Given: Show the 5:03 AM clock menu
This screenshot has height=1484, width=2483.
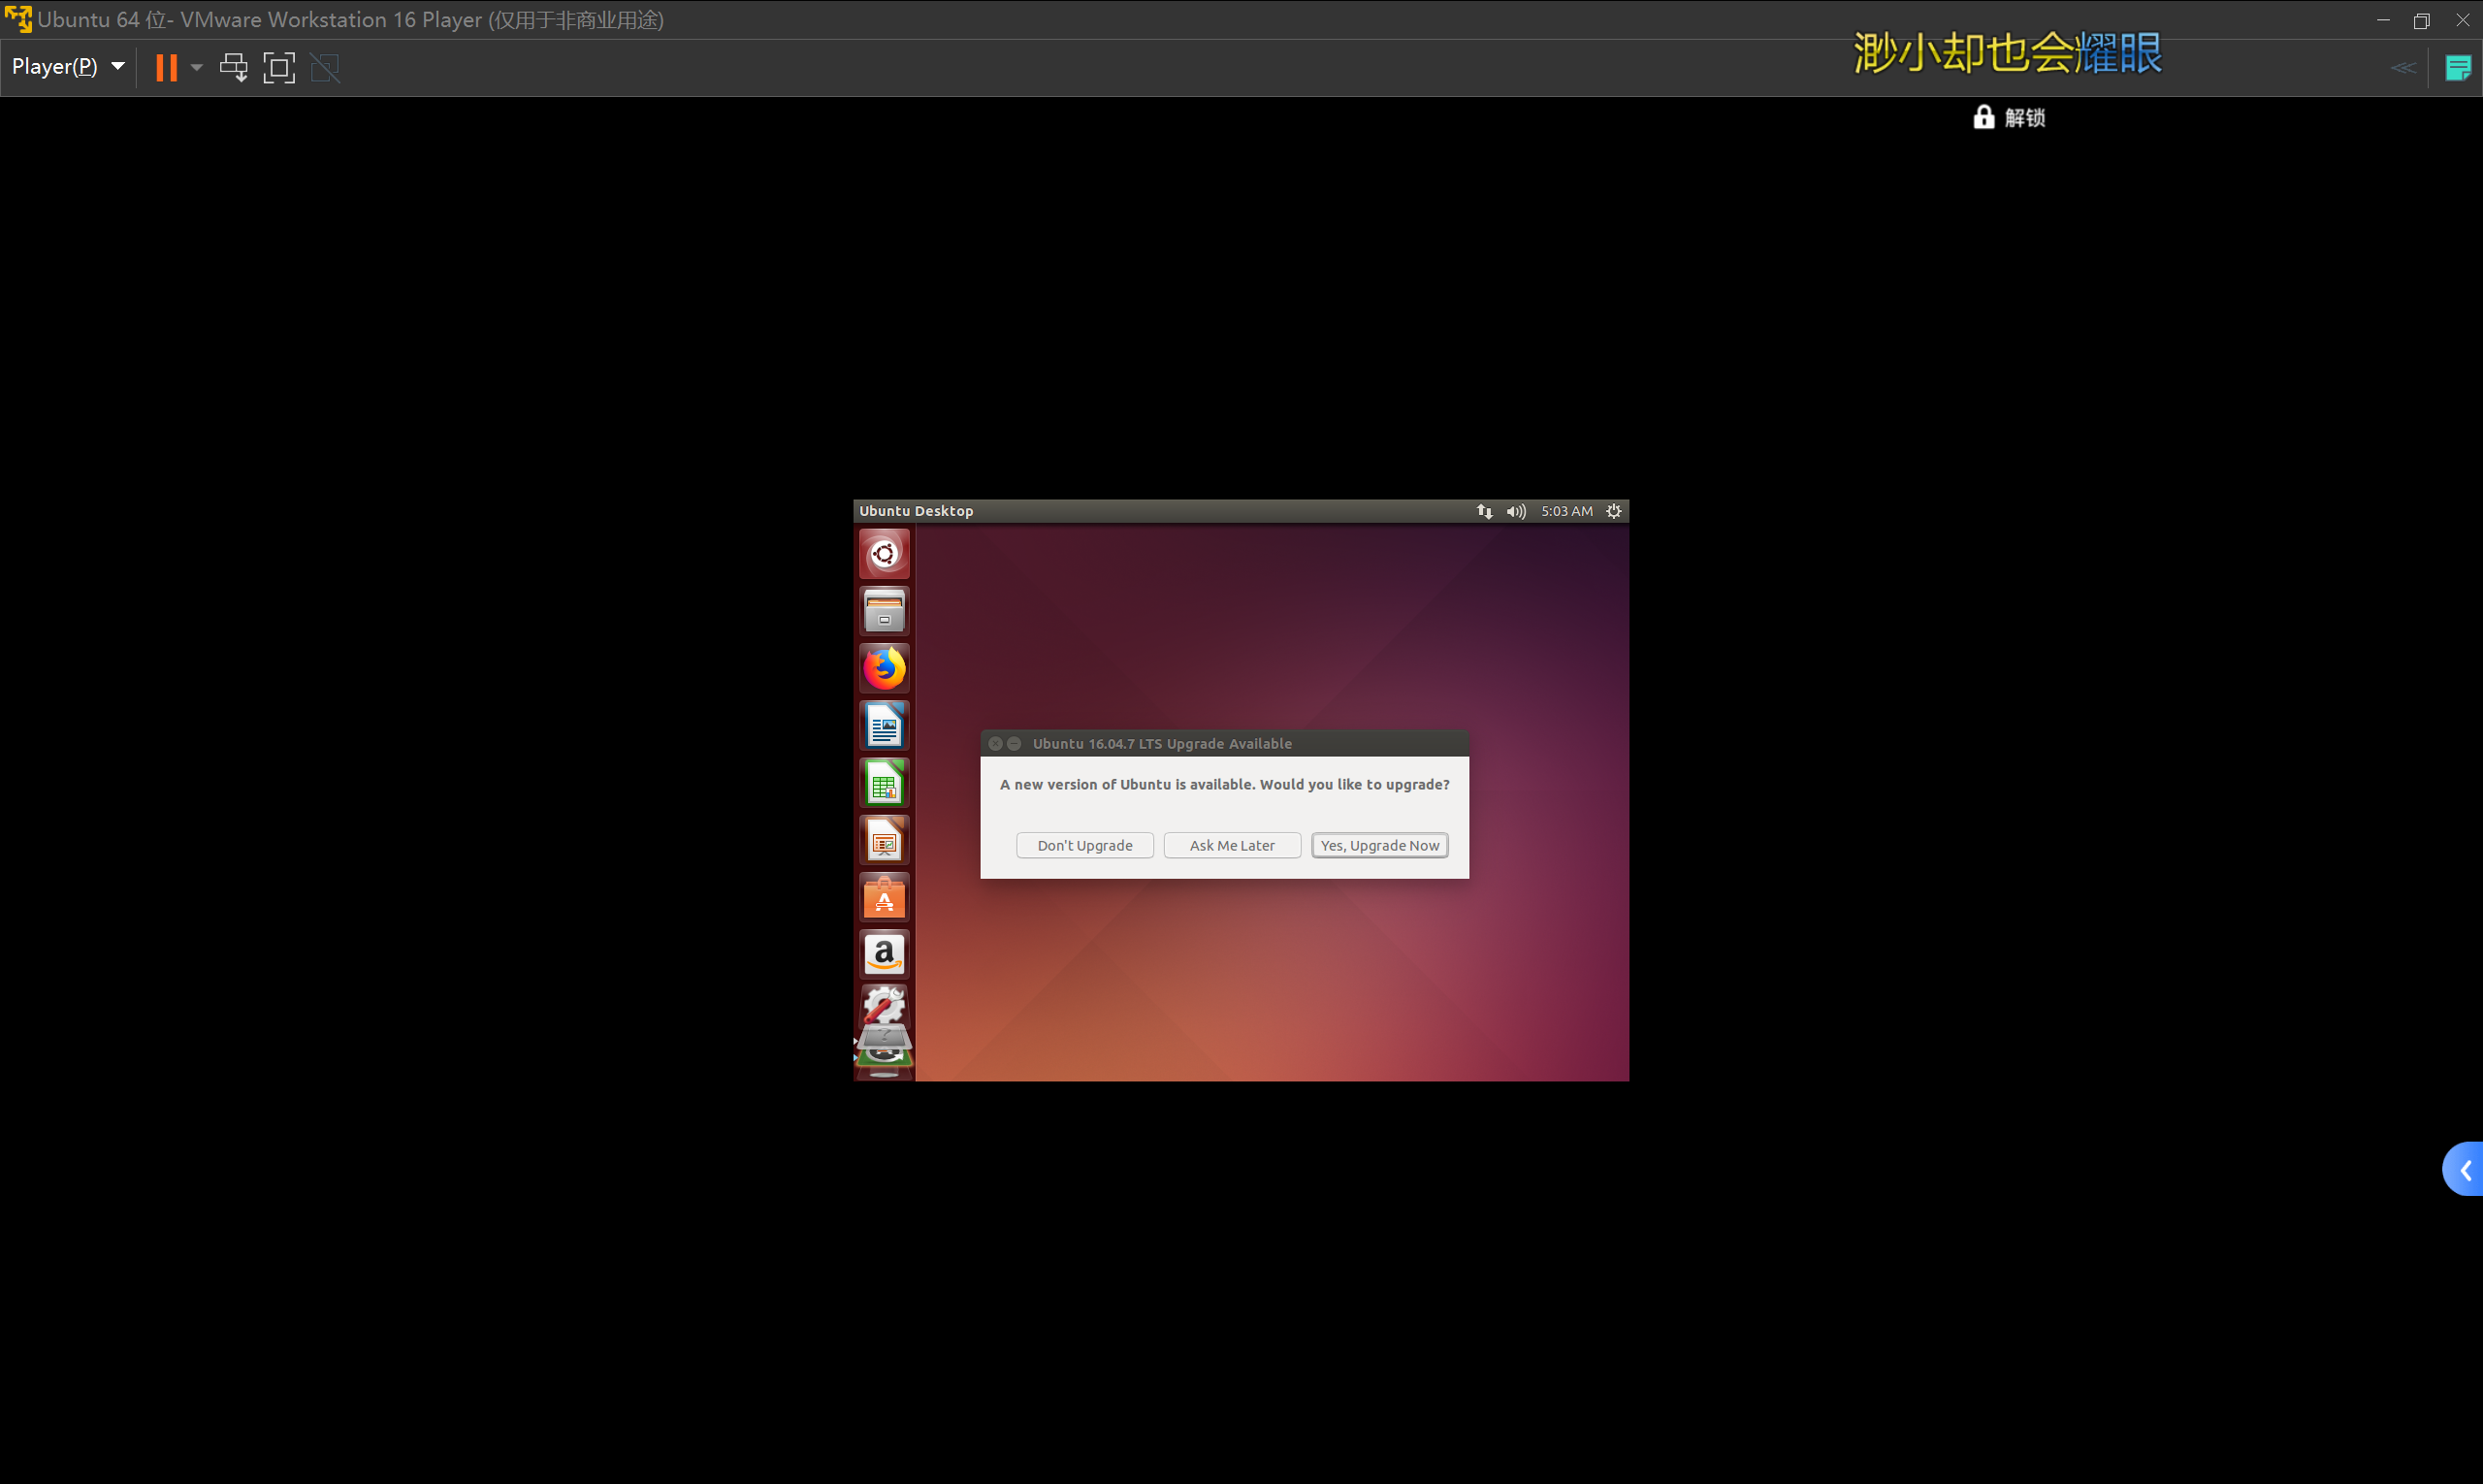Looking at the screenshot, I should [x=1566, y=511].
